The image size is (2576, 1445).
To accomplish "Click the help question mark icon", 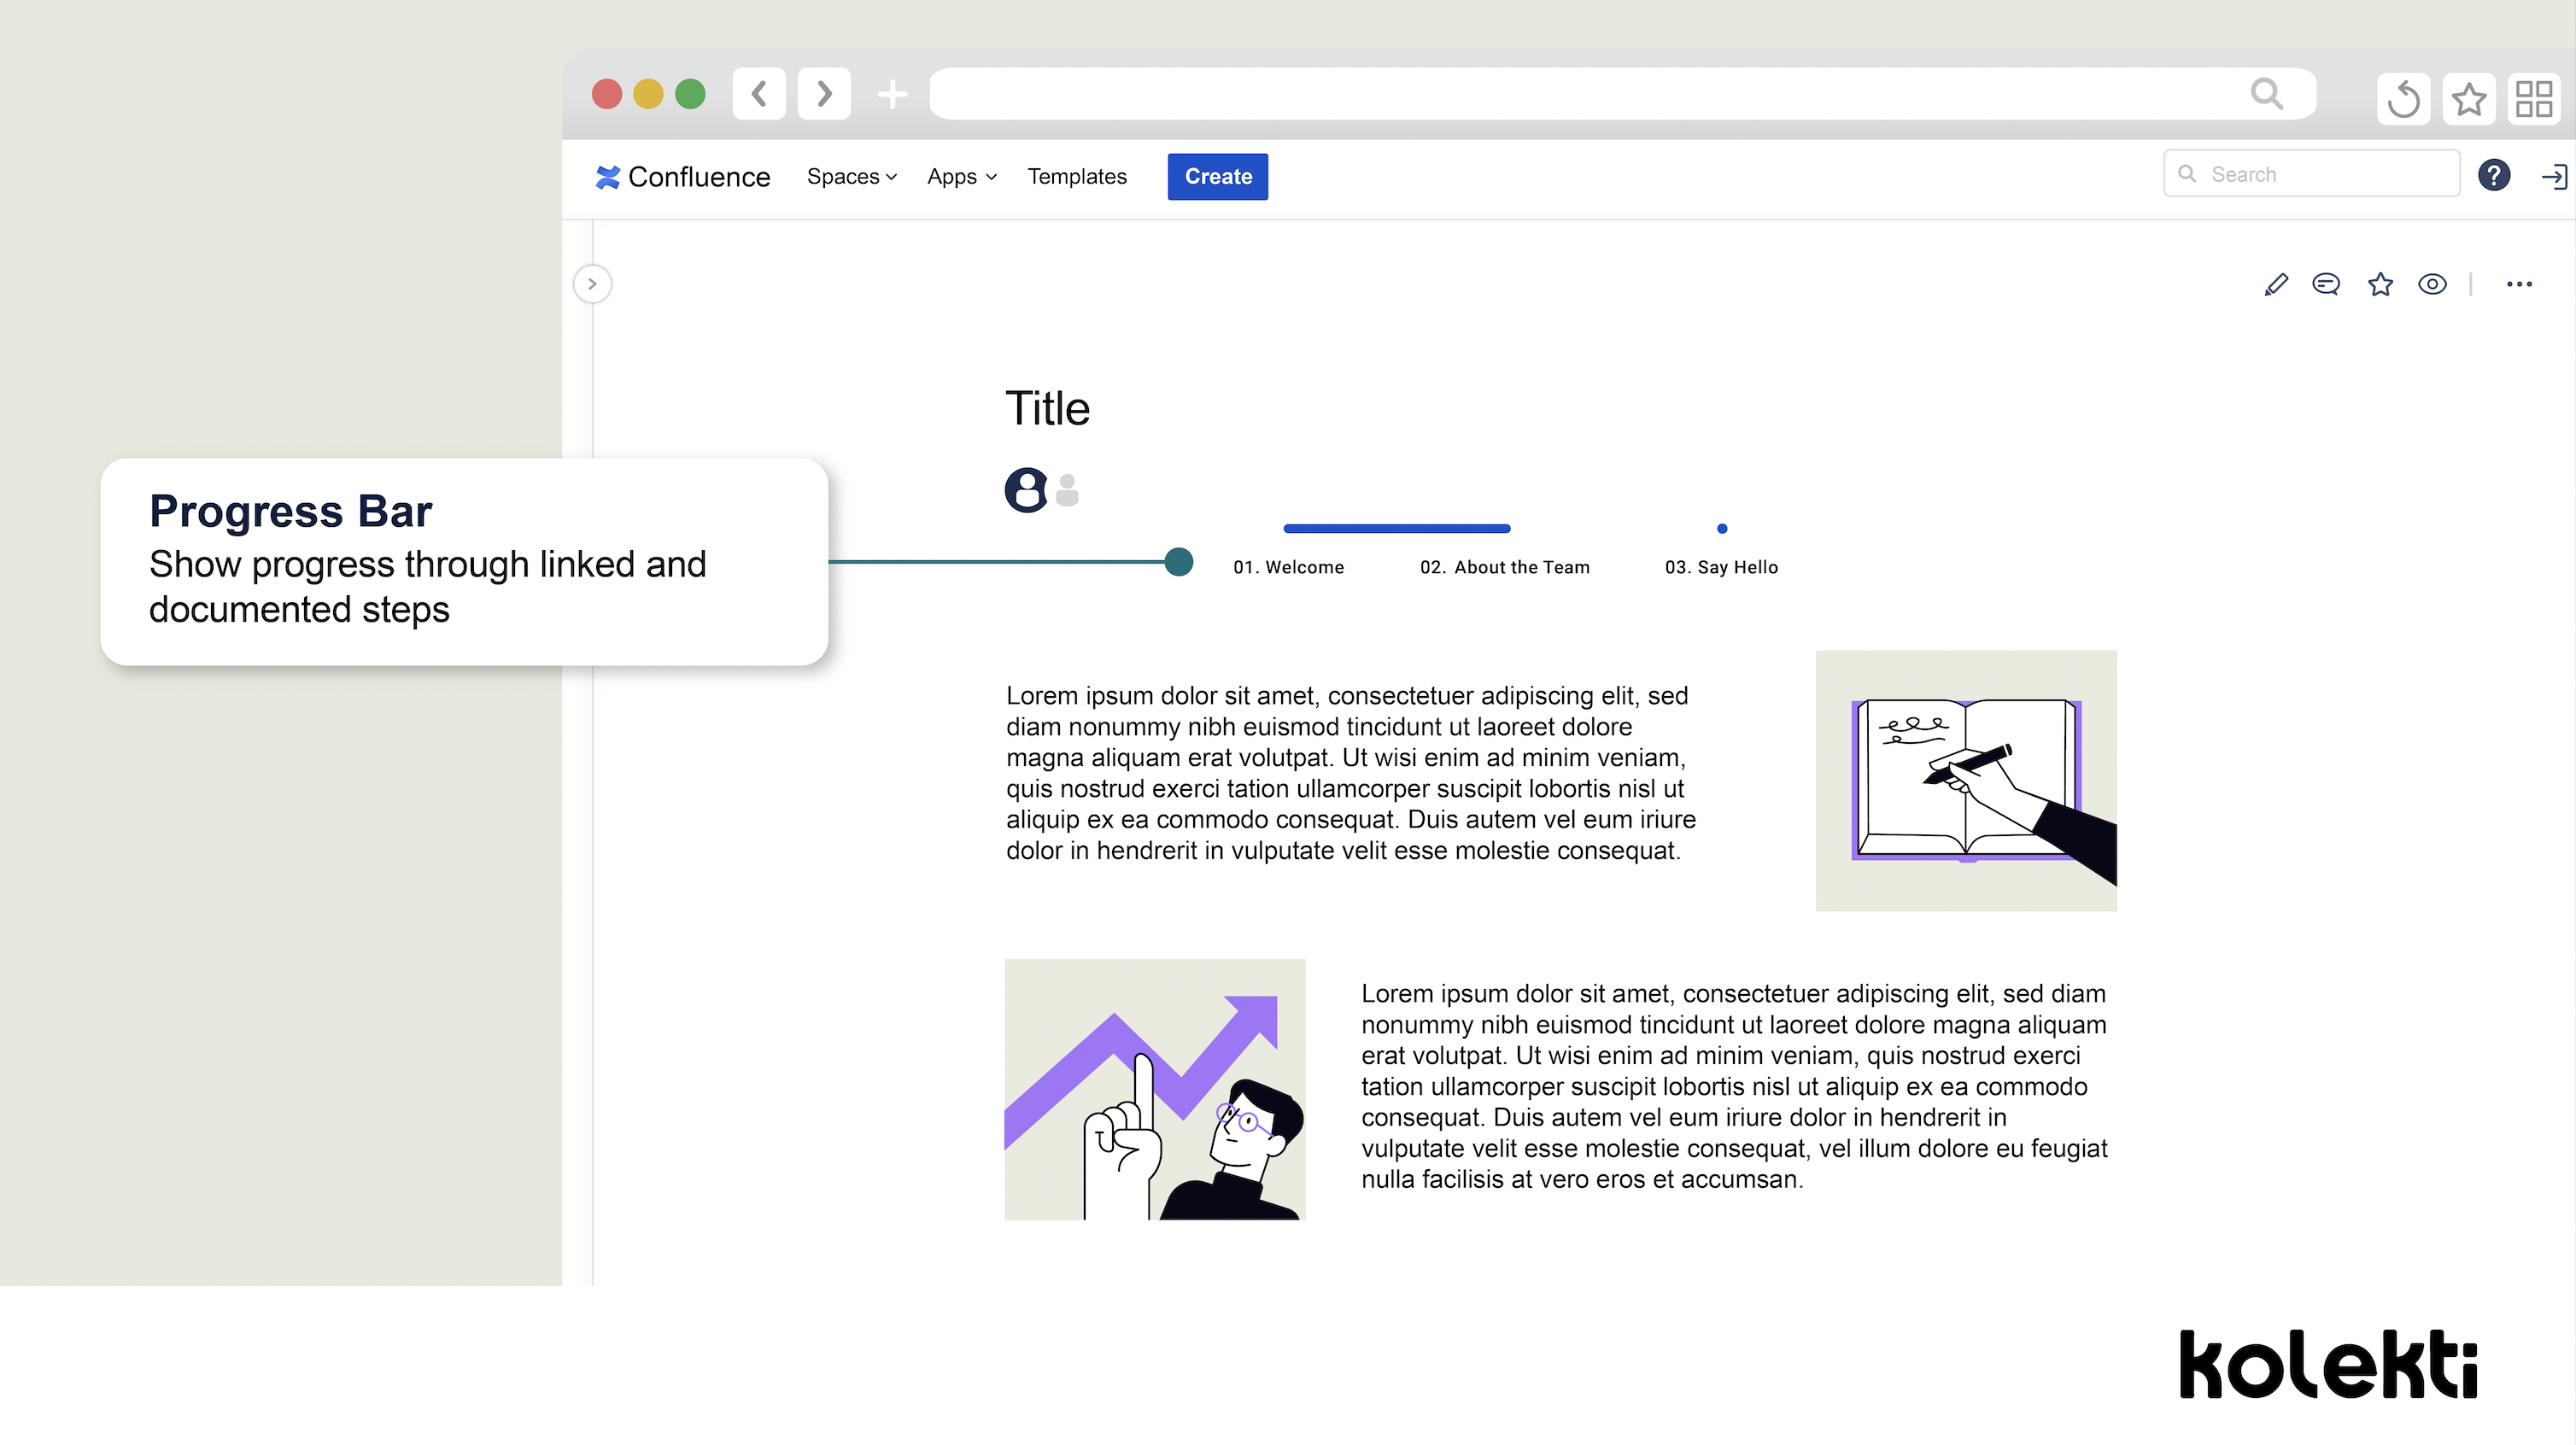I will (2494, 175).
